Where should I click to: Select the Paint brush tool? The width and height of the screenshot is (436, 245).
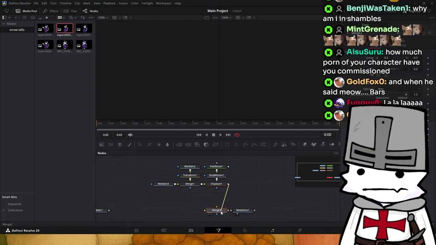[129, 145]
